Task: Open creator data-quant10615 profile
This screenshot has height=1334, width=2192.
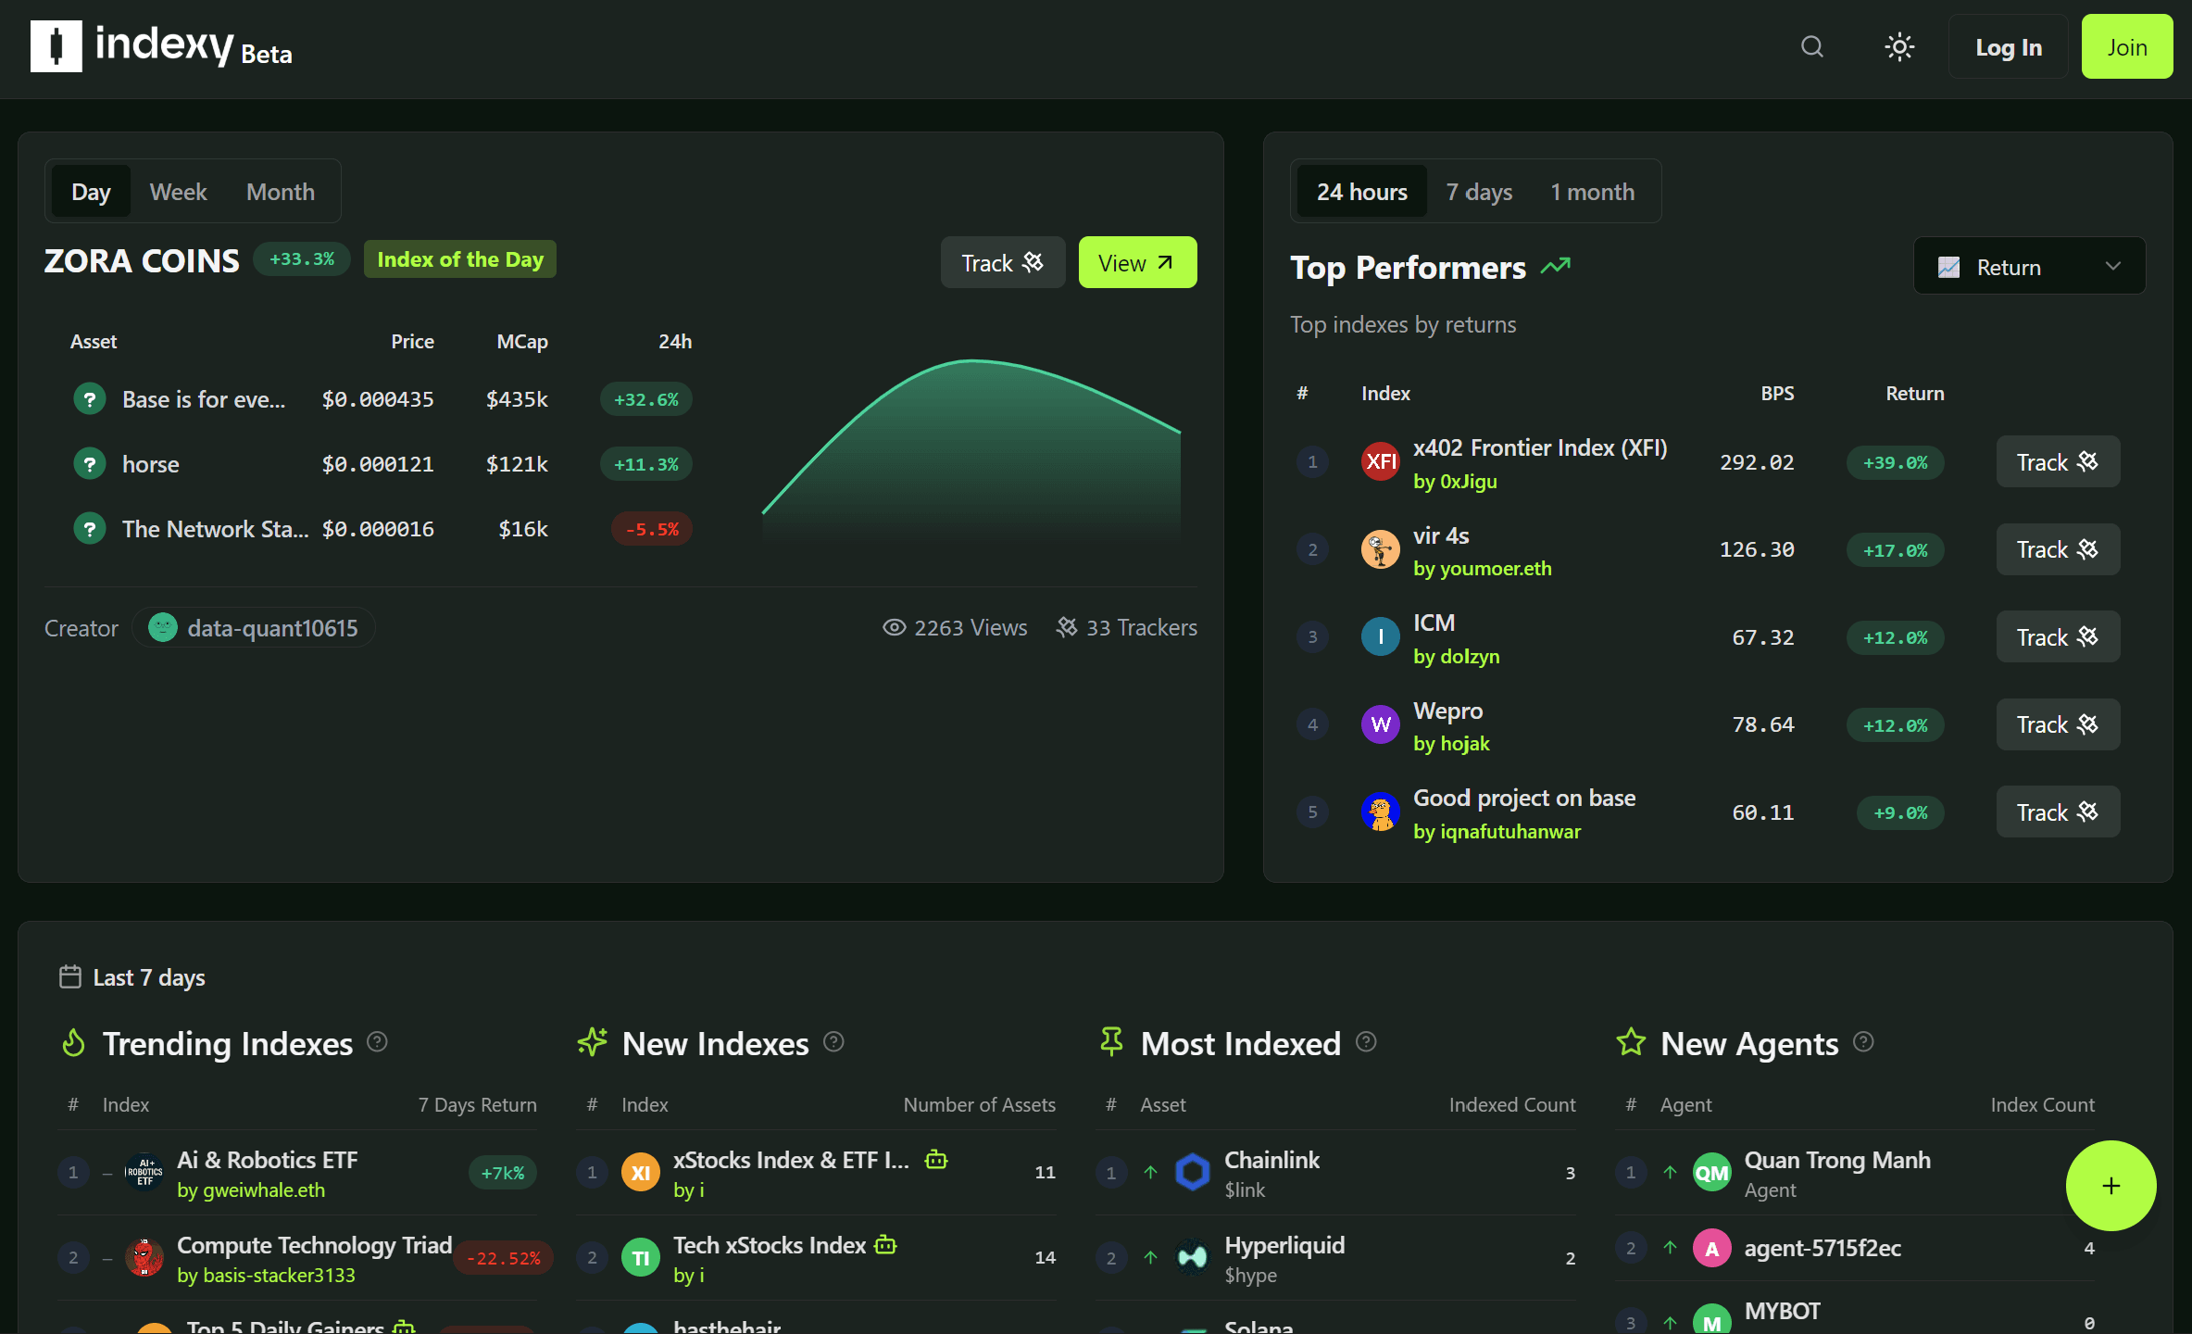Action: (x=254, y=628)
